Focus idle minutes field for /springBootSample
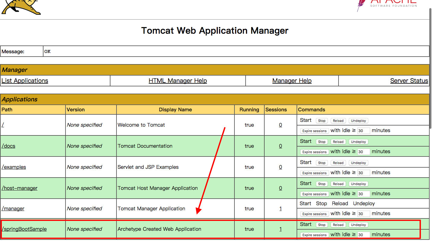This screenshot has width=432, height=241. 364,235
